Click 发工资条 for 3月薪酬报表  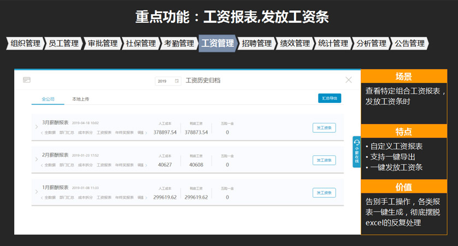click(324, 127)
